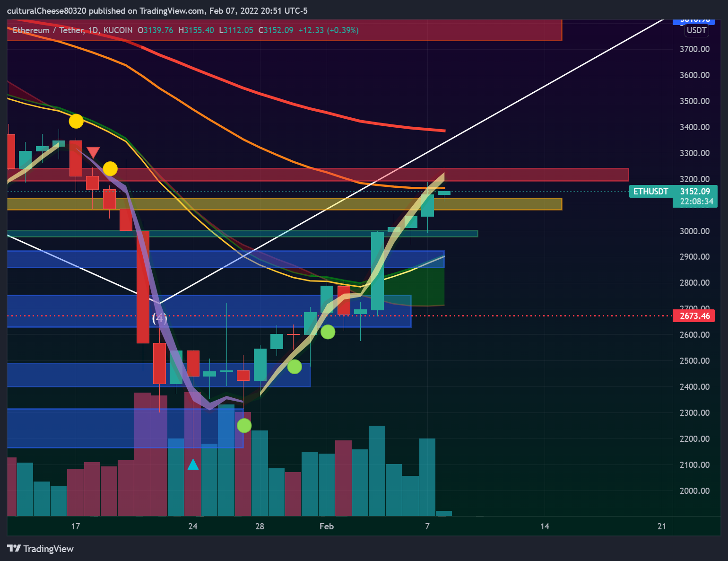Screen dimensions: 728x561
Task: Select the thin teal zone at 3000
Action: click(243, 234)
